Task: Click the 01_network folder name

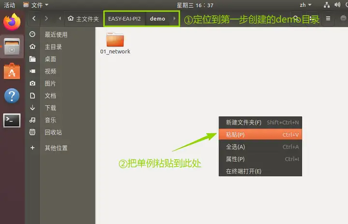Action: point(115,52)
